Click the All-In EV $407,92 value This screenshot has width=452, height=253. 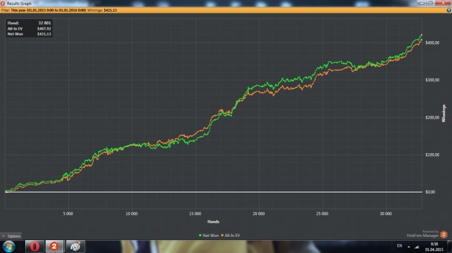point(44,28)
